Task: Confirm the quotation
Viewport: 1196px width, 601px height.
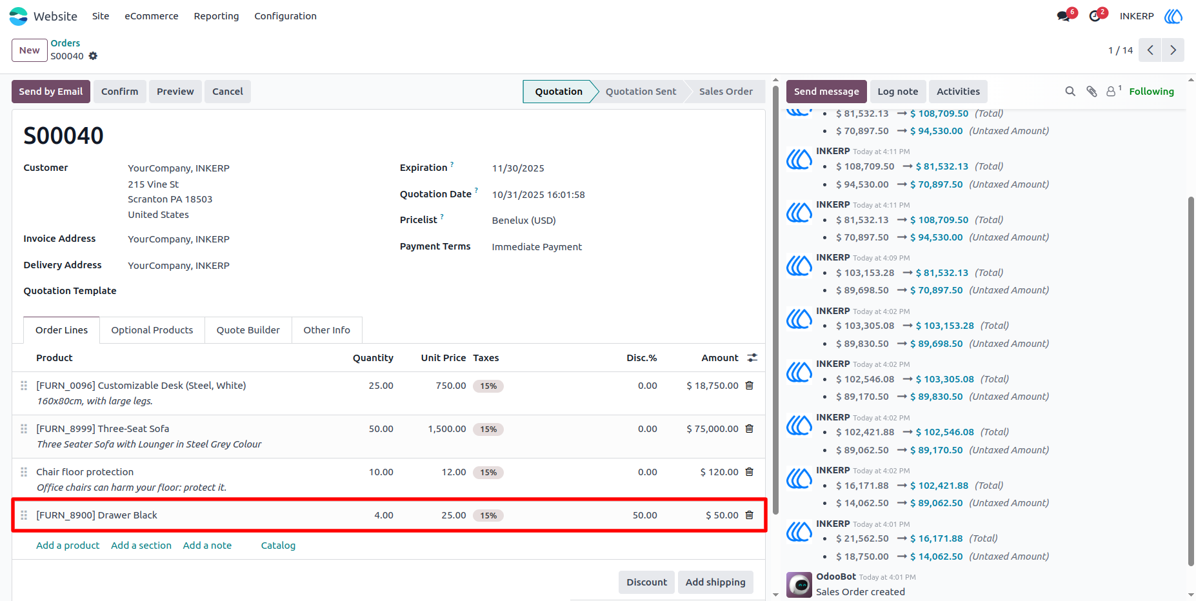Action: pos(120,92)
